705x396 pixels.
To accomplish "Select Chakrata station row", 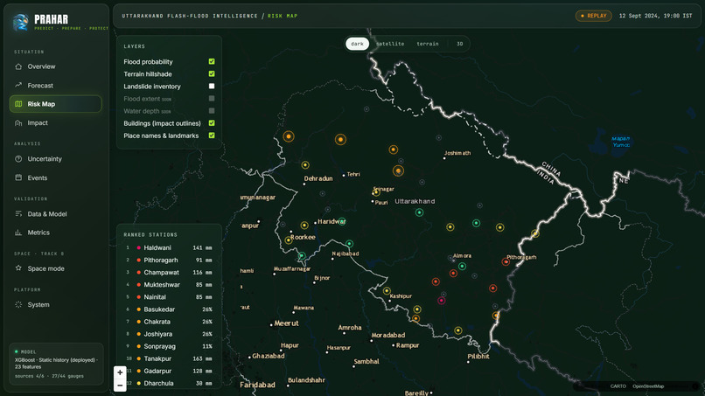I will pyautogui.click(x=169, y=322).
